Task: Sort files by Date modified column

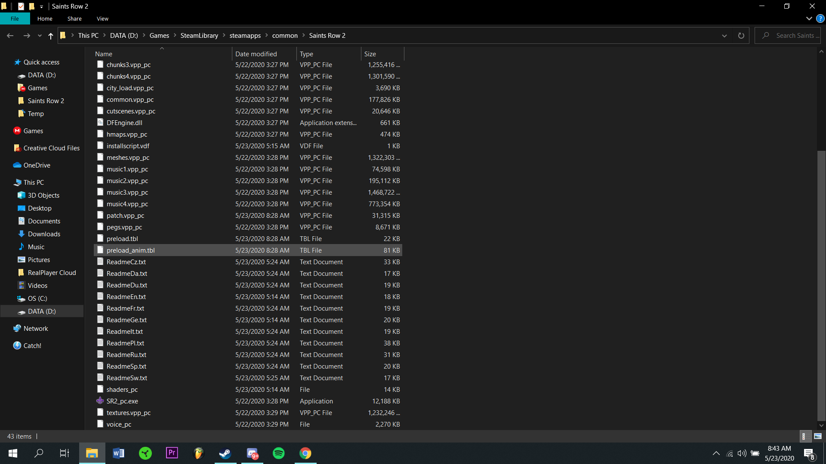Action: (x=264, y=54)
